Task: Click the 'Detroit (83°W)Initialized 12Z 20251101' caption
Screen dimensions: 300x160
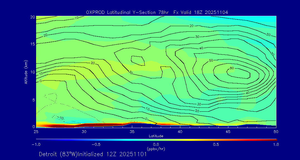Action: [93, 154]
